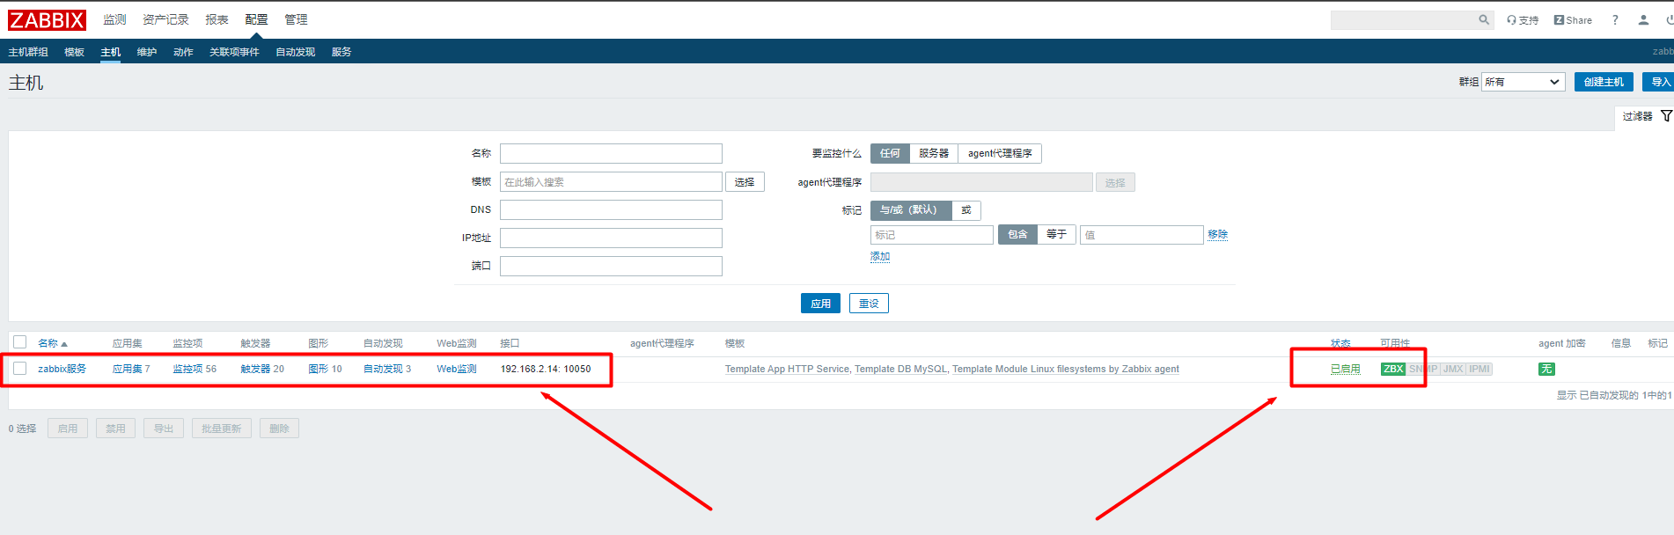
Task: Open the 资产记录 menu
Action: tap(165, 19)
